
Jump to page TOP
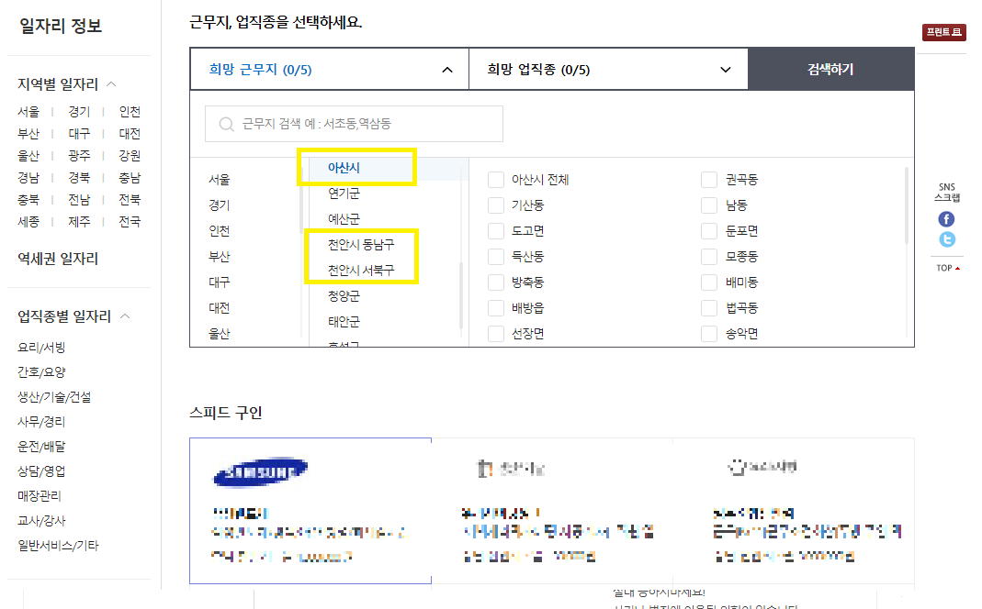point(948,268)
